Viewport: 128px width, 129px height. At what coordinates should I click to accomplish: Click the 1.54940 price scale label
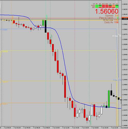pyautogui.click(x=125, y=80)
